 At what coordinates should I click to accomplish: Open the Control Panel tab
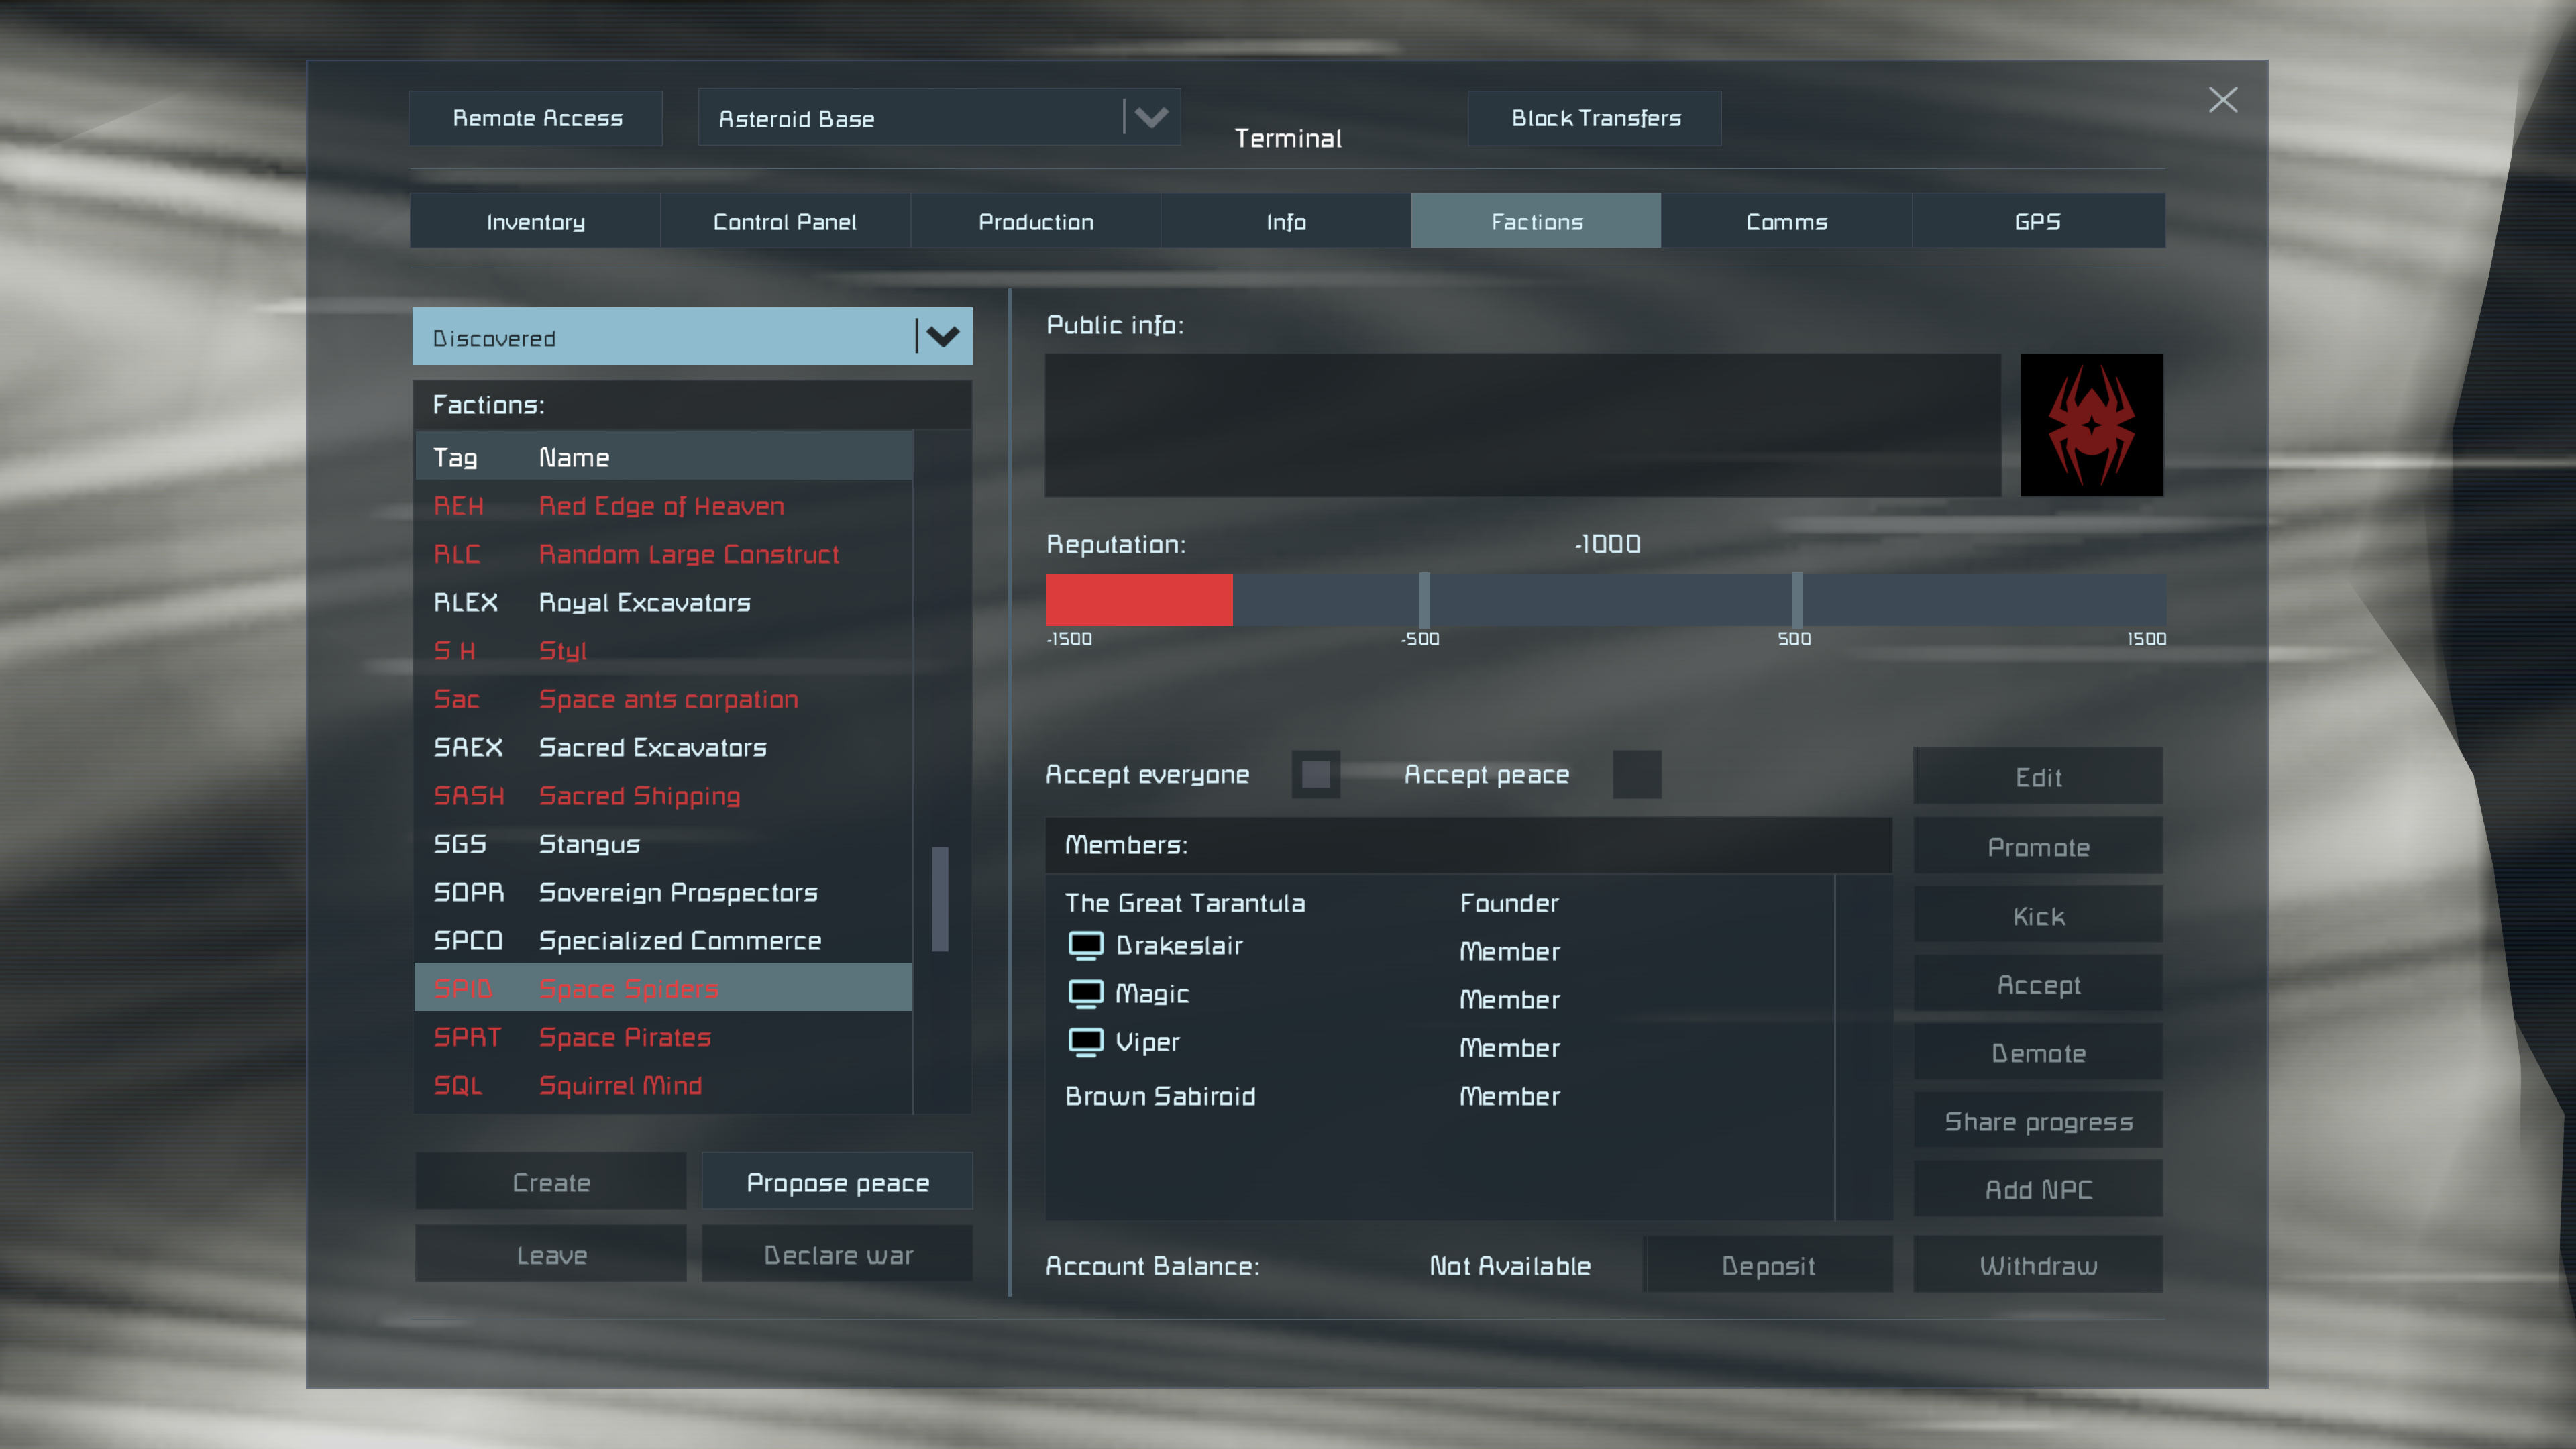pyautogui.click(x=784, y=221)
